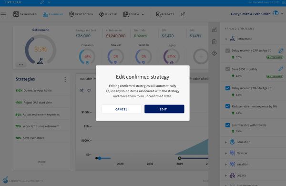The height and width of the screenshot is (186, 286).
Task: Expand the Review dropdown arrow
Action: pyautogui.click(x=143, y=14)
